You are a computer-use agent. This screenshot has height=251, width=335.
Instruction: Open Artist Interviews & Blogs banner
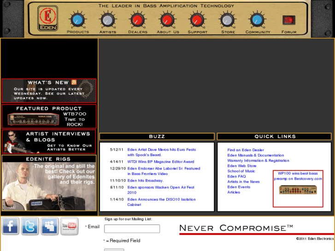pos(49,142)
